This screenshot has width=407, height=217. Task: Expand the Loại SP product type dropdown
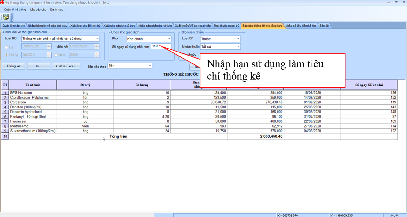238,39
